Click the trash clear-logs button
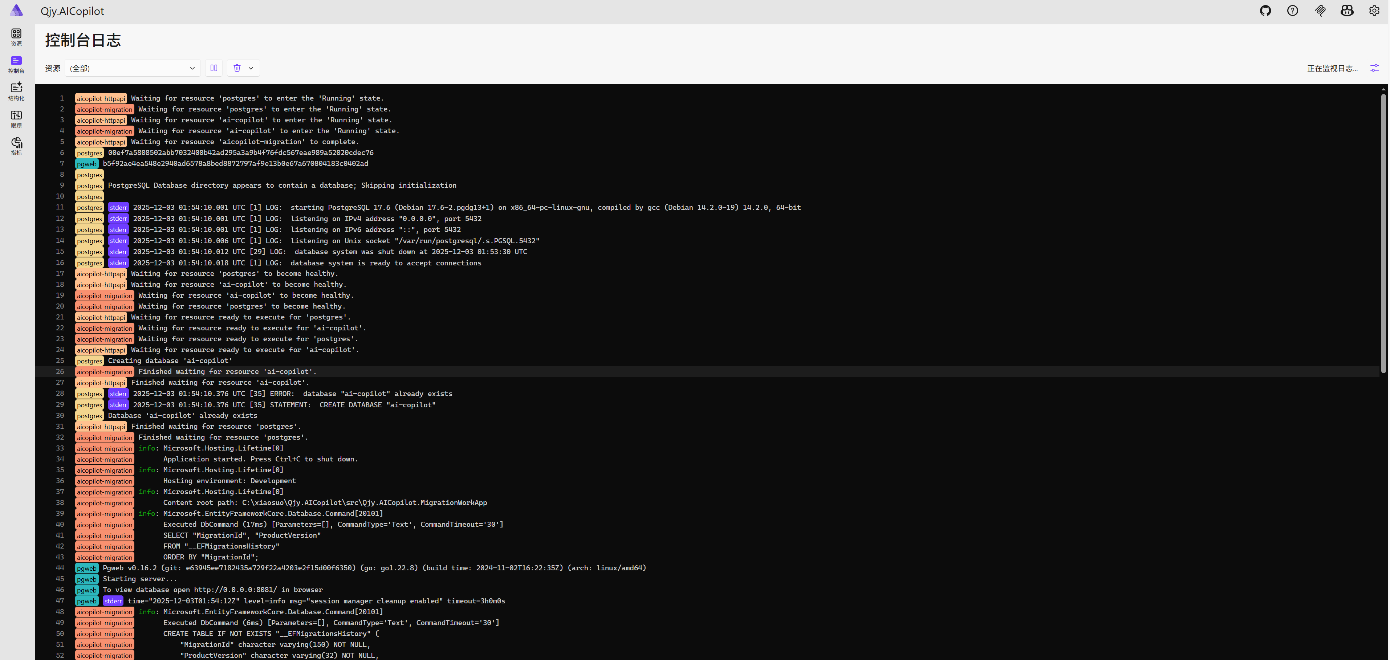Screen dimensions: 1390x660 pyautogui.click(x=237, y=68)
